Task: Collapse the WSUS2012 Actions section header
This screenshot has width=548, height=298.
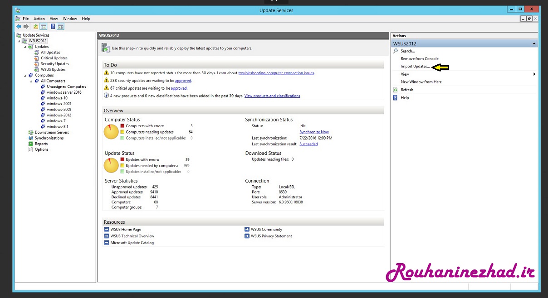Action: coord(534,43)
